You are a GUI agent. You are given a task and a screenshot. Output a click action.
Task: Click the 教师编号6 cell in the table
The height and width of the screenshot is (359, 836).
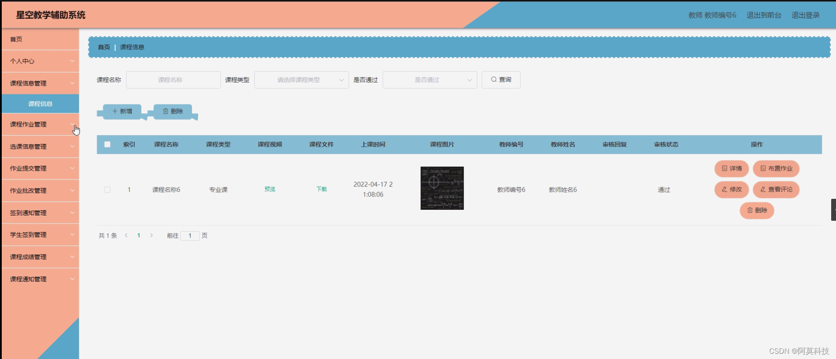tap(511, 190)
